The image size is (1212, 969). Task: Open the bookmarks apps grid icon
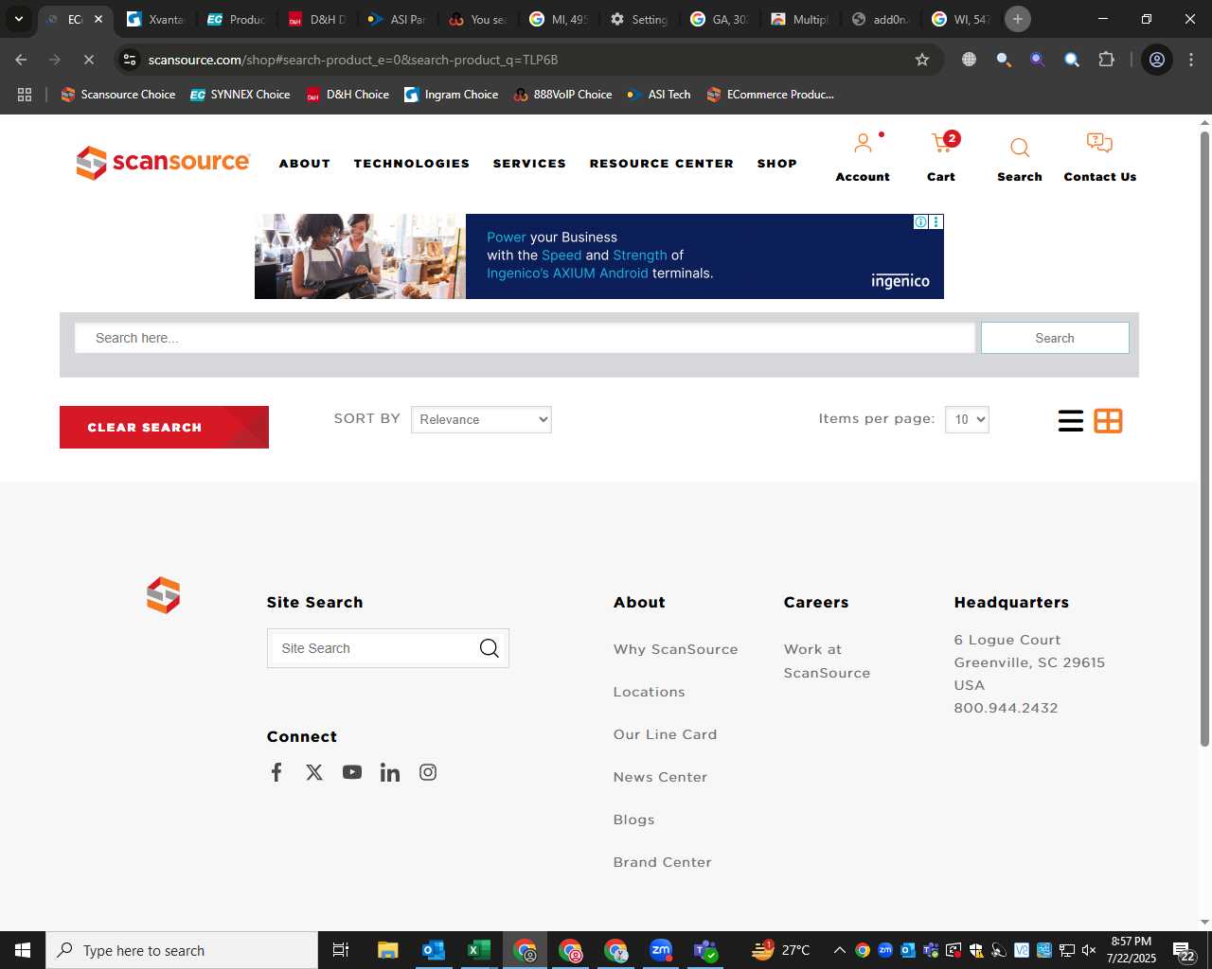25,95
